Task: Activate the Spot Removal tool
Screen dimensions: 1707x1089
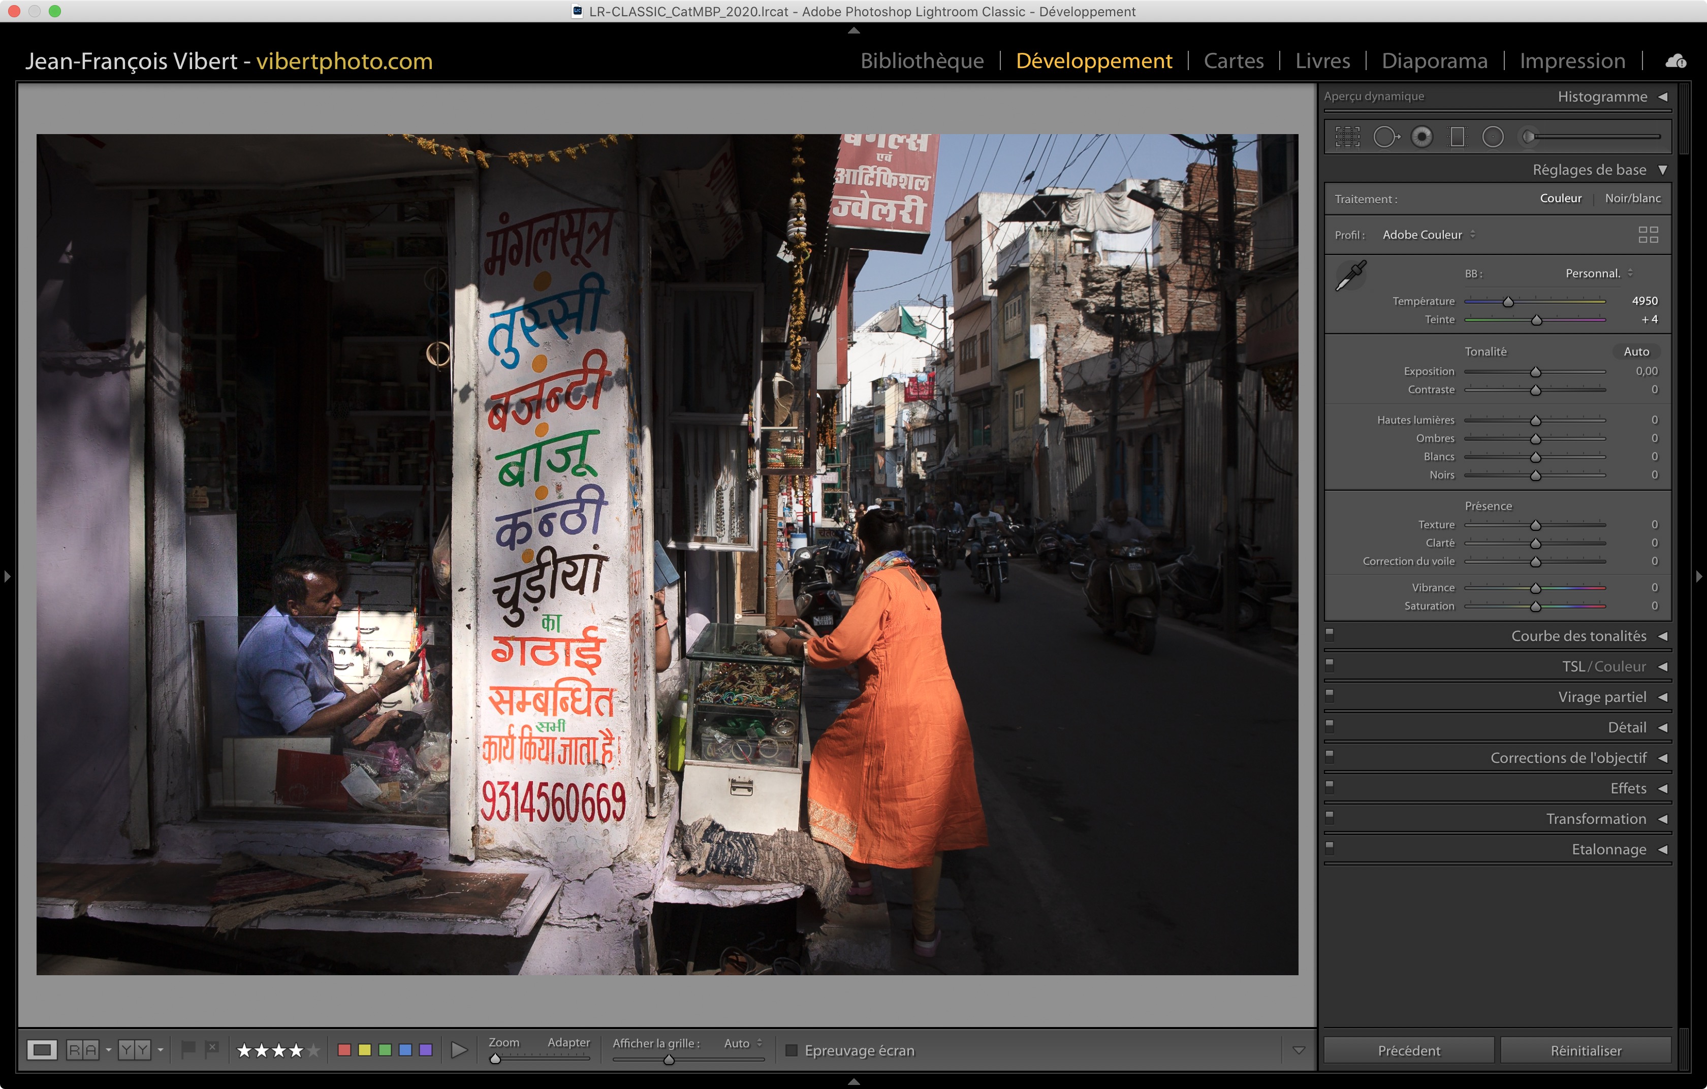Action: 1385,137
